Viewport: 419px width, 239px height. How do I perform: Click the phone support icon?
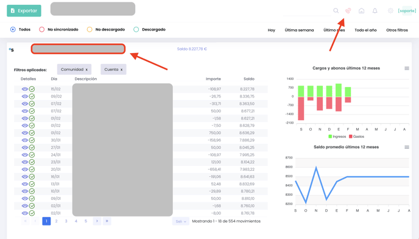click(x=348, y=11)
